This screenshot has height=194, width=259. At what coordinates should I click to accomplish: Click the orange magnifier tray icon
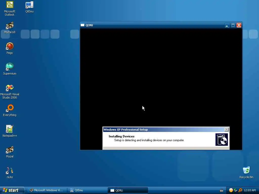[x=240, y=190]
